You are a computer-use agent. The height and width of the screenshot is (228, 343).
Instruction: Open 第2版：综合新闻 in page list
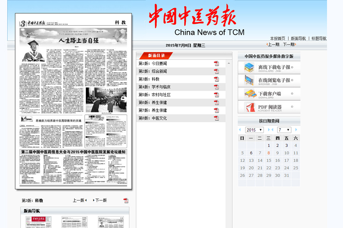point(153,71)
